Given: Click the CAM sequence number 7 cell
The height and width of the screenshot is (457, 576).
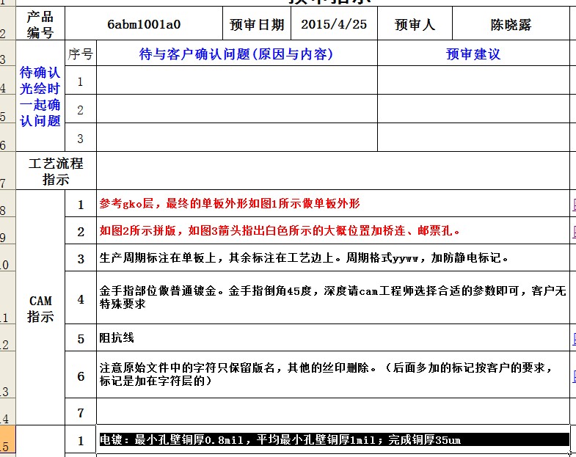Looking at the screenshot, I should (x=81, y=412).
